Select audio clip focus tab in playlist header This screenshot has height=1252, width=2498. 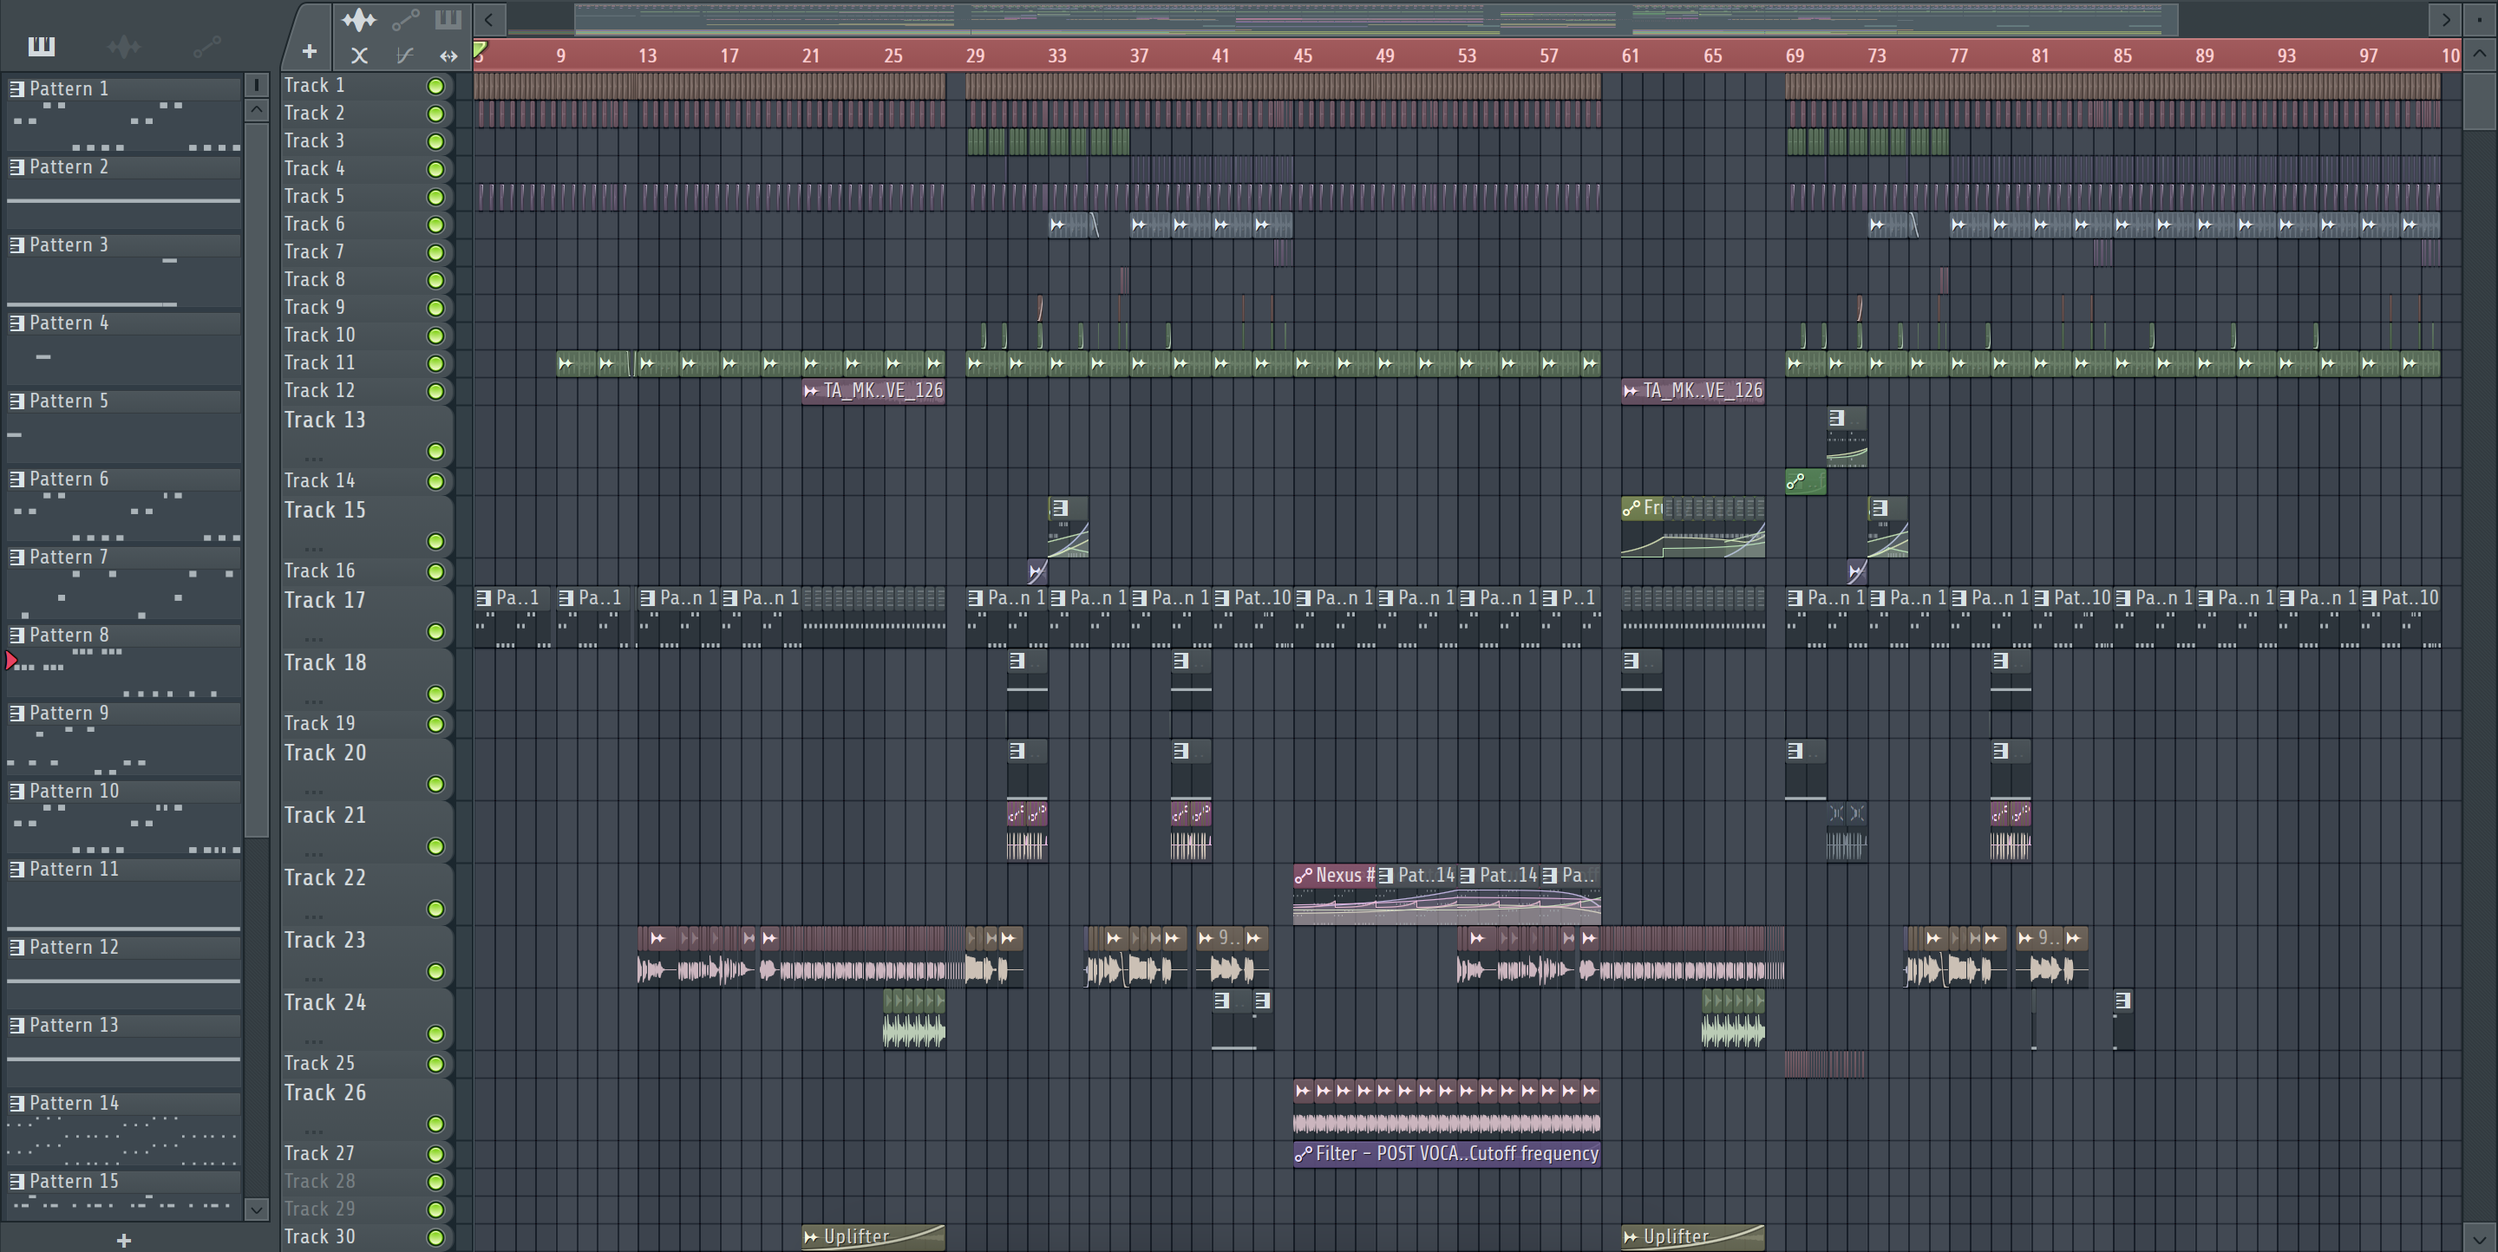tap(359, 19)
